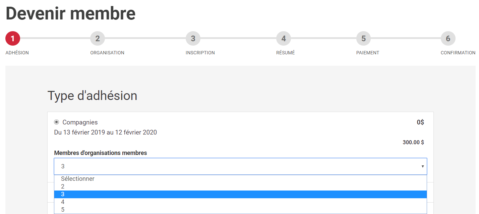Image resolution: width=479 pixels, height=214 pixels.
Task: Select option 5 in the dropdown list
Action: 63,210
